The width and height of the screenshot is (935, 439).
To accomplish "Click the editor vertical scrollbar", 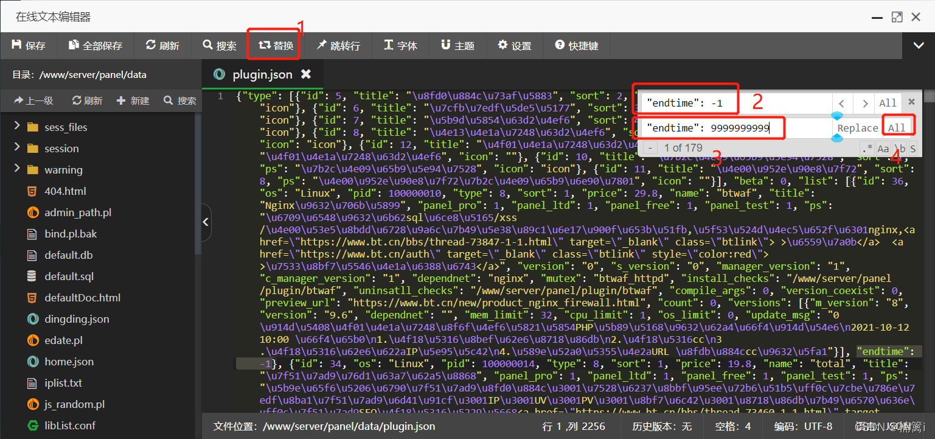I will tap(930, 251).
